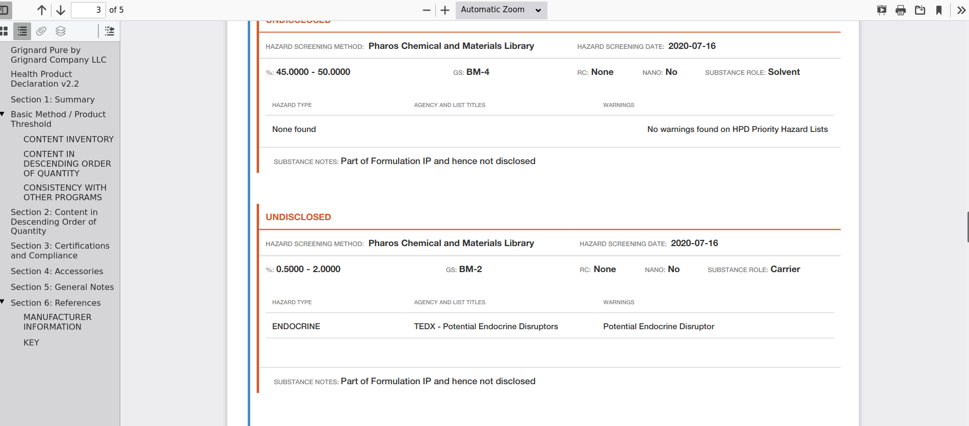Open the Automatic Zoom dropdown
The image size is (969, 426).
click(x=501, y=10)
